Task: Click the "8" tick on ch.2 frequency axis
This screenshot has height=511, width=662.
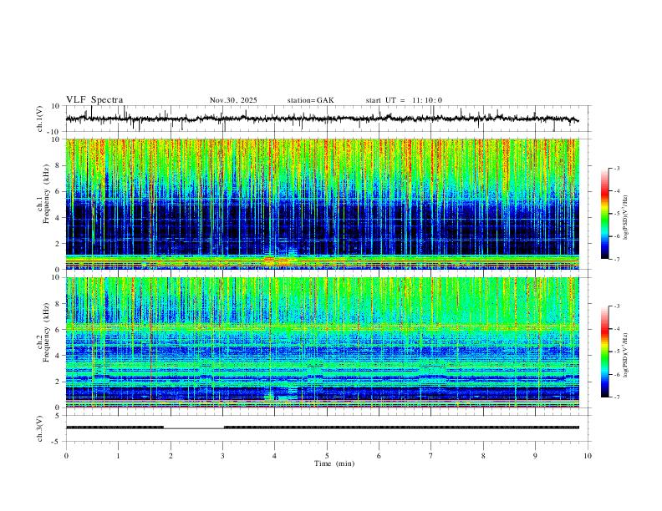Action: [x=59, y=304]
